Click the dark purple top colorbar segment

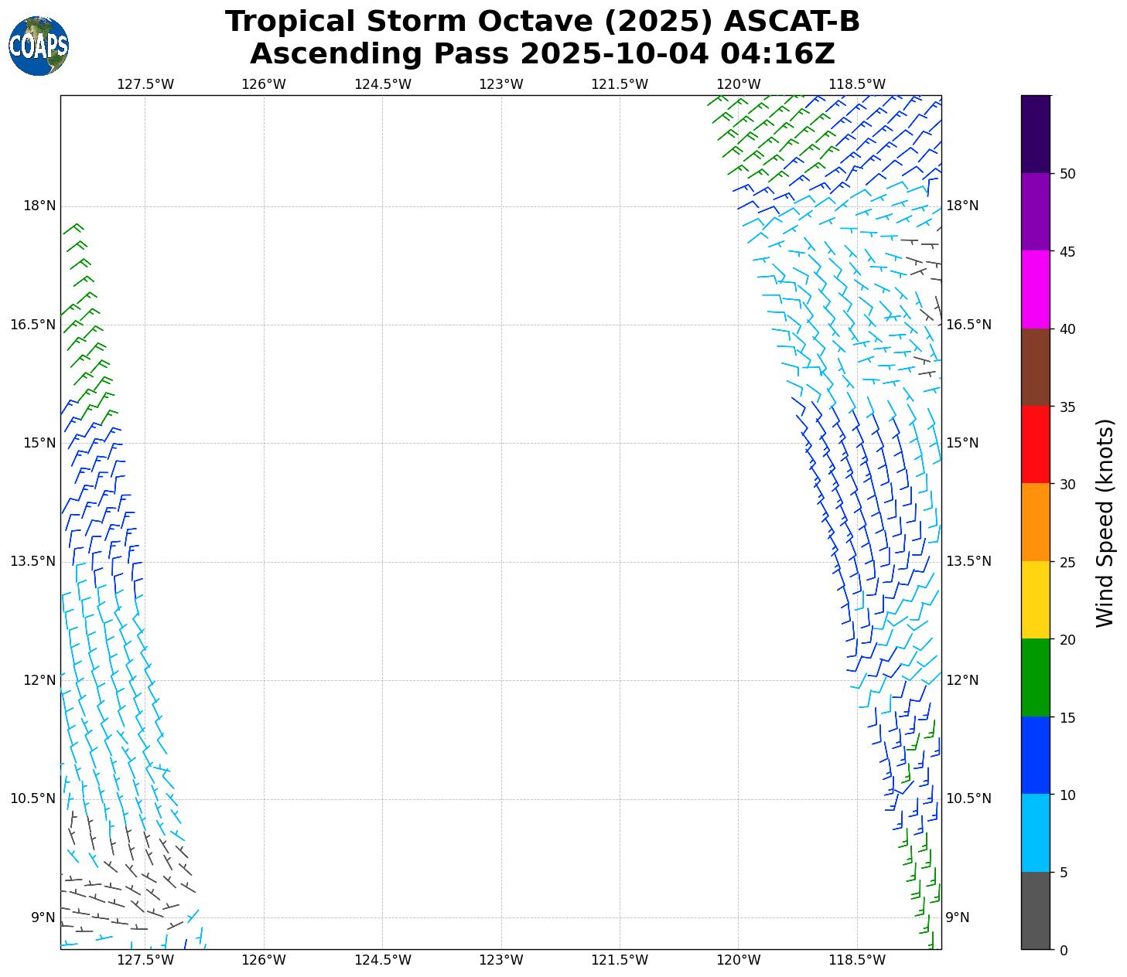coord(1035,134)
